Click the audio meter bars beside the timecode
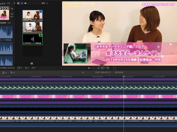The width and height of the screenshot is (177, 132). pyautogui.click(x=114, y=68)
